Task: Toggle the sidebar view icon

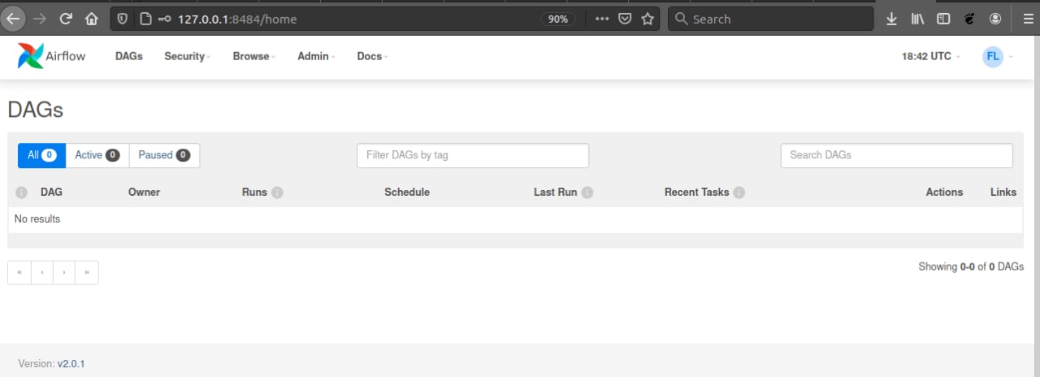Action: click(x=943, y=19)
